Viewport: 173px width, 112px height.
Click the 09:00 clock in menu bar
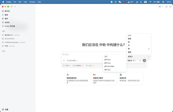point(169,2)
